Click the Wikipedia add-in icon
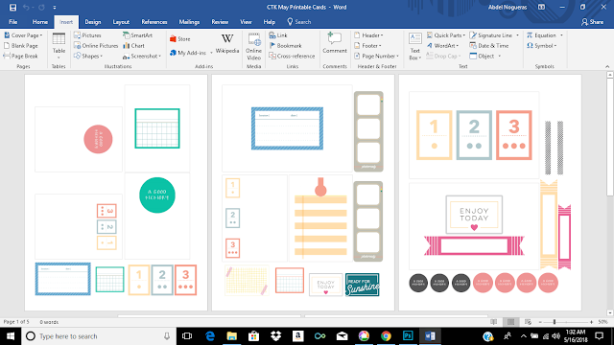The image size is (614, 345). tap(227, 44)
